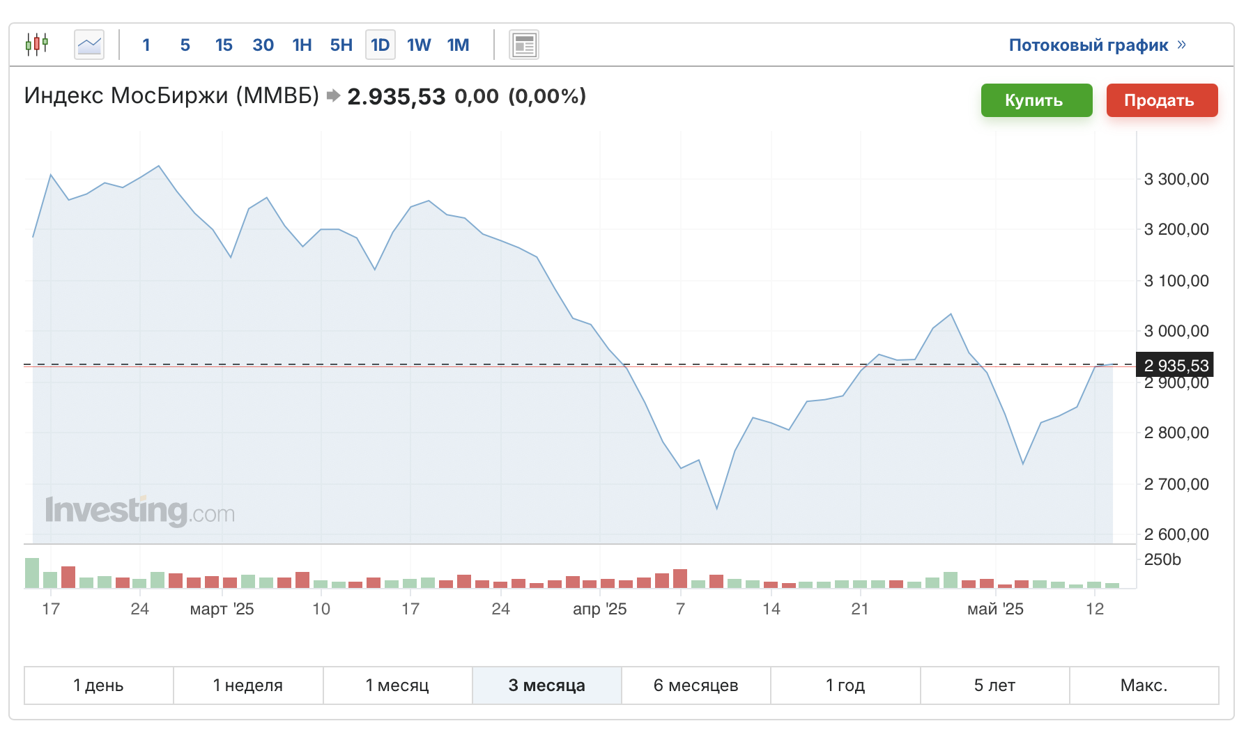Click the gray arrow beside index name
Image resolution: width=1253 pixels, height=744 pixels.
pyautogui.click(x=333, y=95)
